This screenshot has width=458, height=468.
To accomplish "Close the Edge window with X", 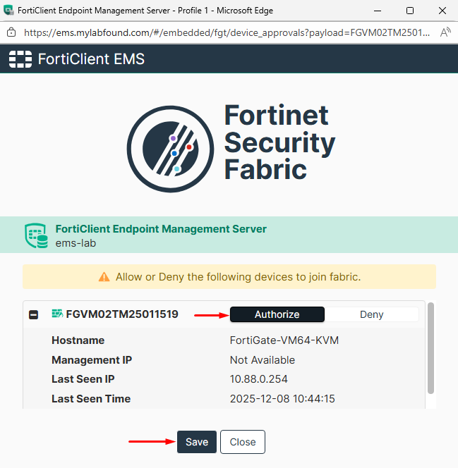I will click(442, 11).
